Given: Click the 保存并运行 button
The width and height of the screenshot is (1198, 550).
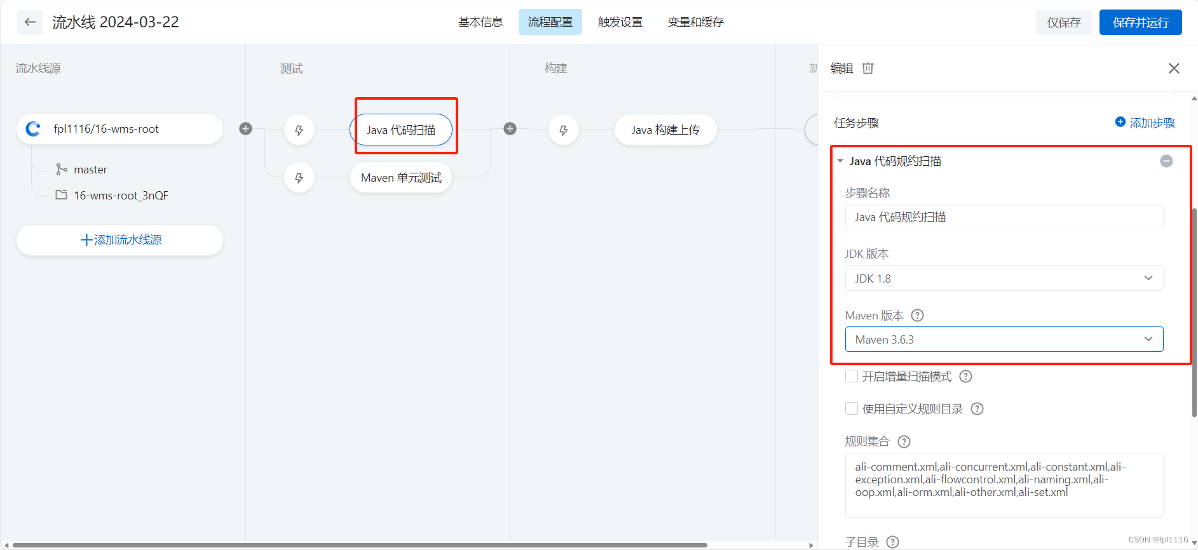Looking at the screenshot, I should pos(1141,22).
